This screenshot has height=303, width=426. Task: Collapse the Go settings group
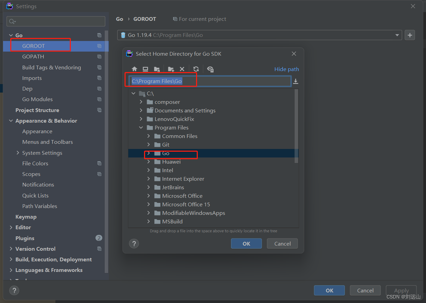[11, 35]
